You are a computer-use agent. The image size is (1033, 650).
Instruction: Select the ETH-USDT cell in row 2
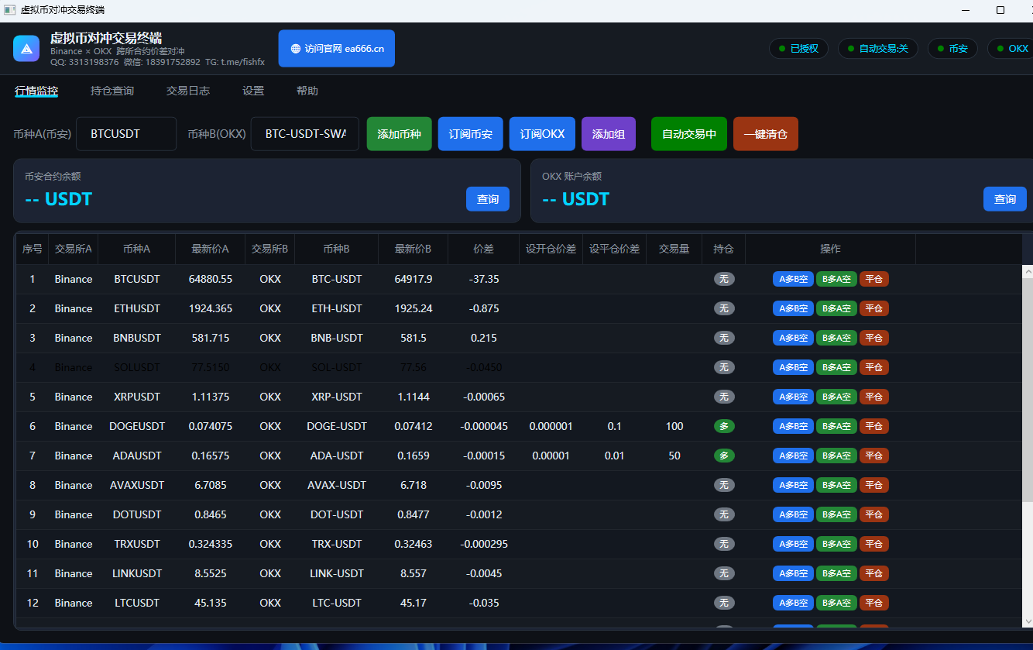coord(337,308)
